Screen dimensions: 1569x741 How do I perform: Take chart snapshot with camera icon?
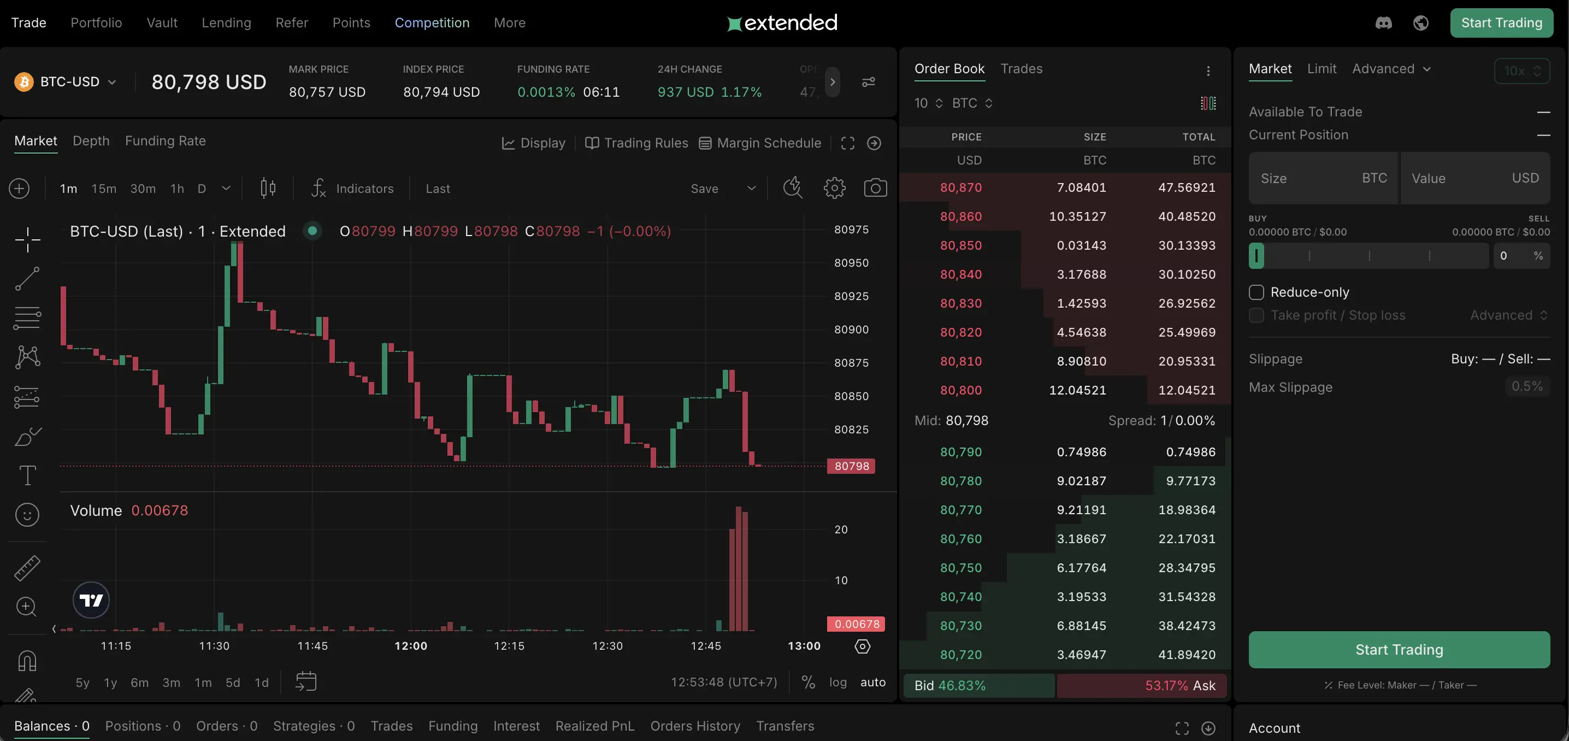[875, 187]
